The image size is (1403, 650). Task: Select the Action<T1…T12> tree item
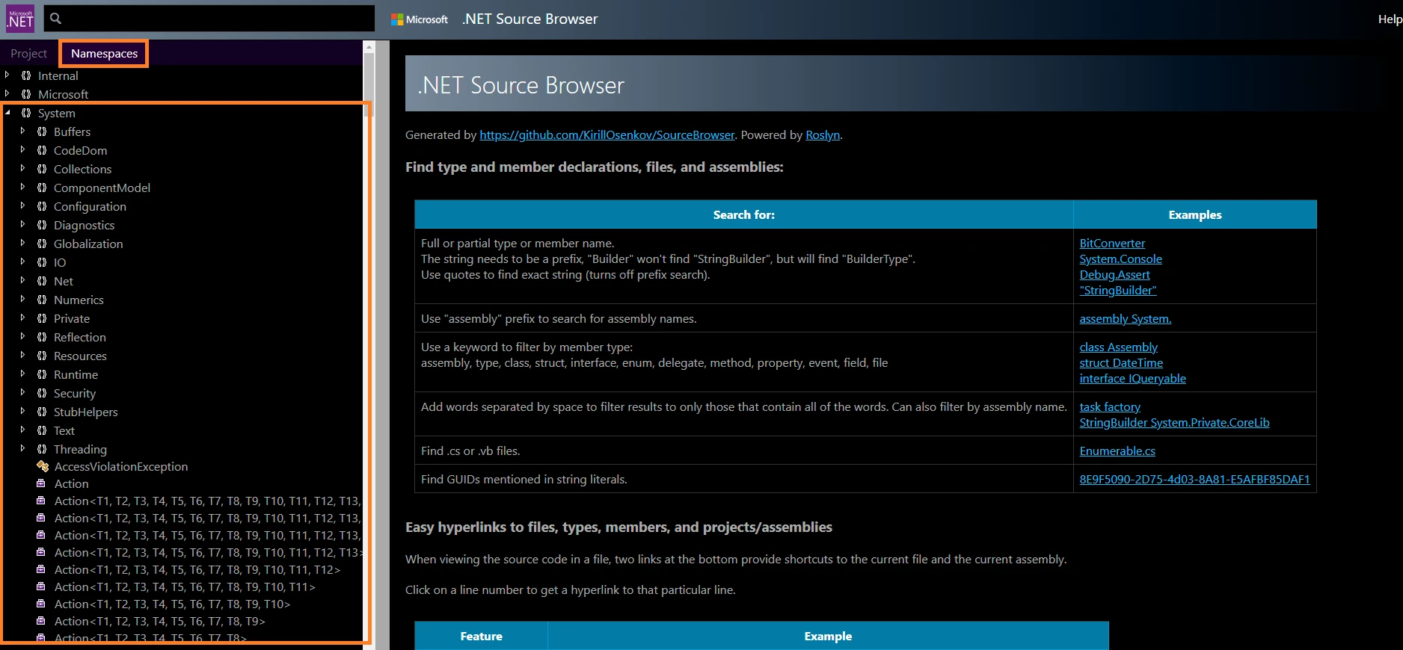pos(197,570)
